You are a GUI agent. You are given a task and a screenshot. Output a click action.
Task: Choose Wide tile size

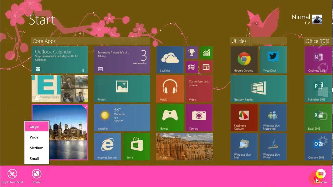37,137
